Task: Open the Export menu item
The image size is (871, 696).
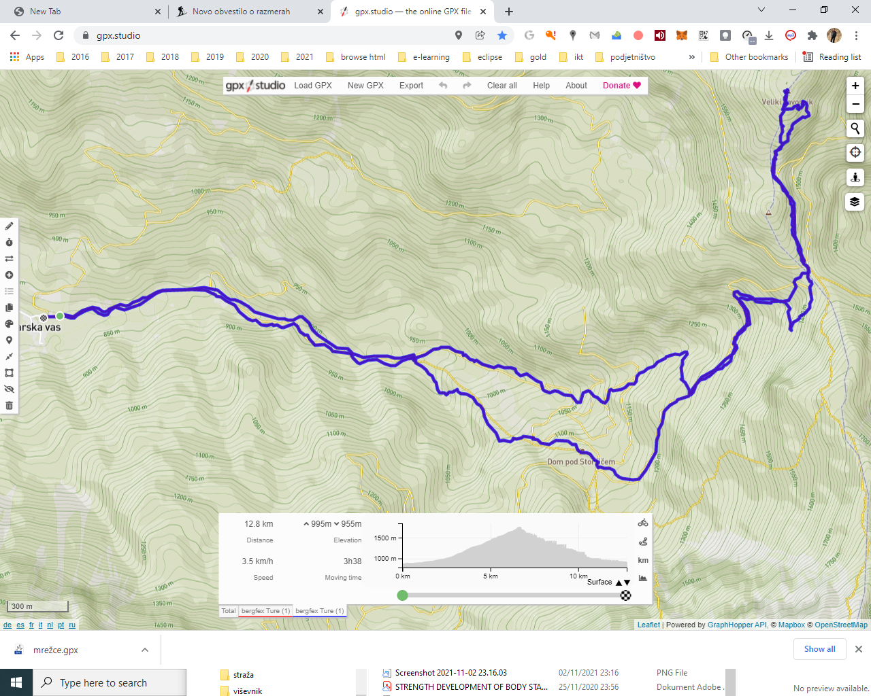Action: [x=411, y=86]
